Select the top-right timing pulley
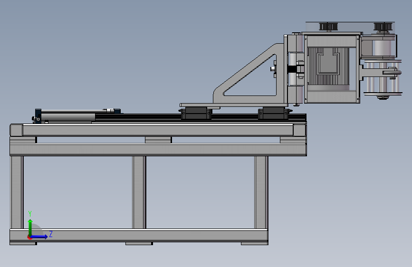This screenshot has width=412, height=267. click(383, 27)
